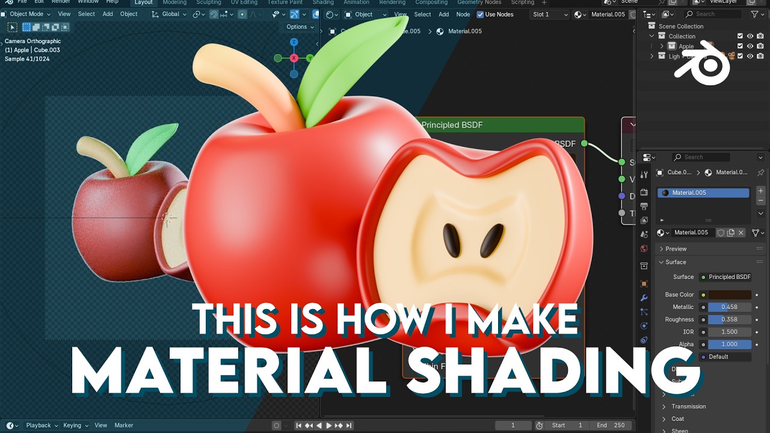Image resolution: width=770 pixels, height=433 pixels.
Task: Unlink Material.005 with the X icon
Action: point(741,233)
